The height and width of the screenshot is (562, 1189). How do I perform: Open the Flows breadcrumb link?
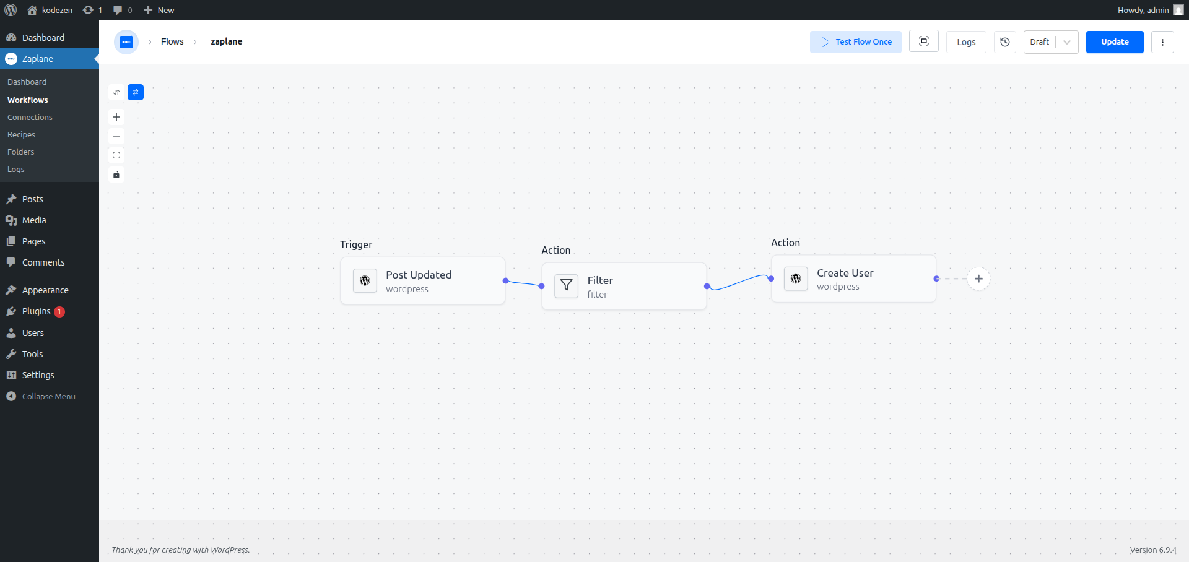[x=172, y=41]
